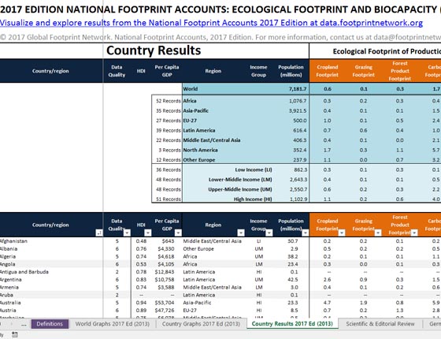This screenshot has width=441, height=339.
Task: Open the Grazing Footprint filter button
Action: coord(378,233)
